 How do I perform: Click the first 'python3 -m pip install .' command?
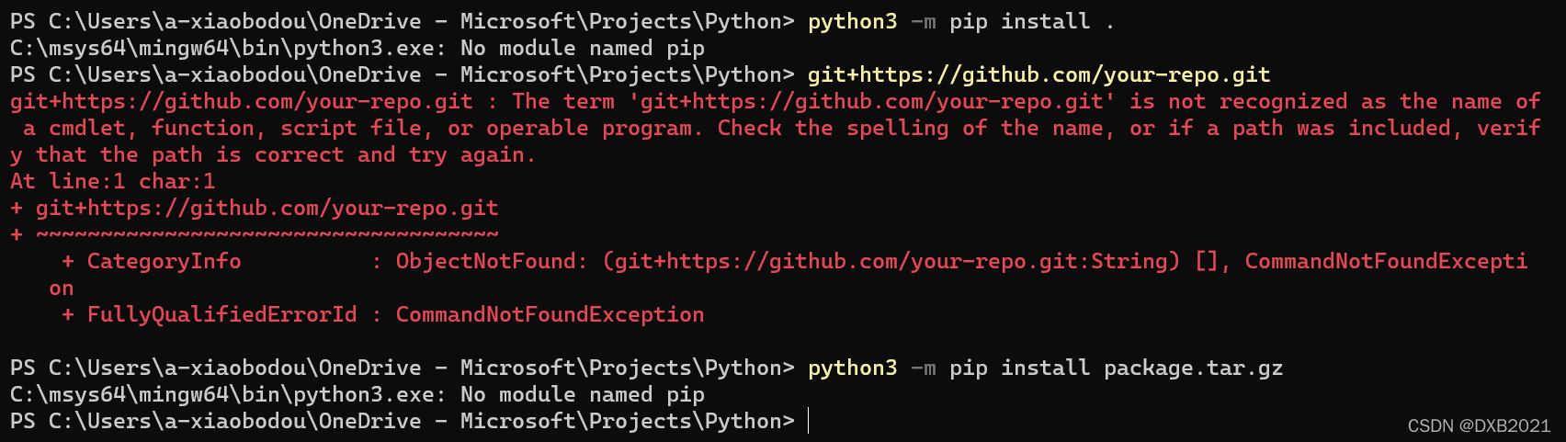click(x=961, y=21)
